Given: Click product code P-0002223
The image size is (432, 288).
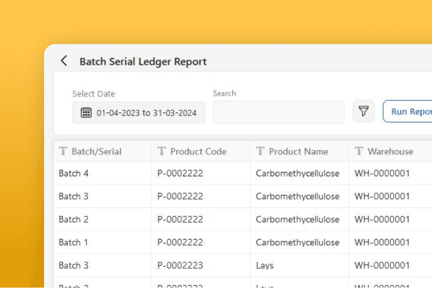Looking at the screenshot, I should pyautogui.click(x=180, y=265).
